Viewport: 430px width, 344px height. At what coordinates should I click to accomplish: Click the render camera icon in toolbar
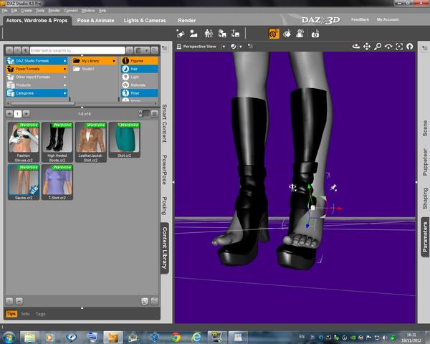[315, 34]
